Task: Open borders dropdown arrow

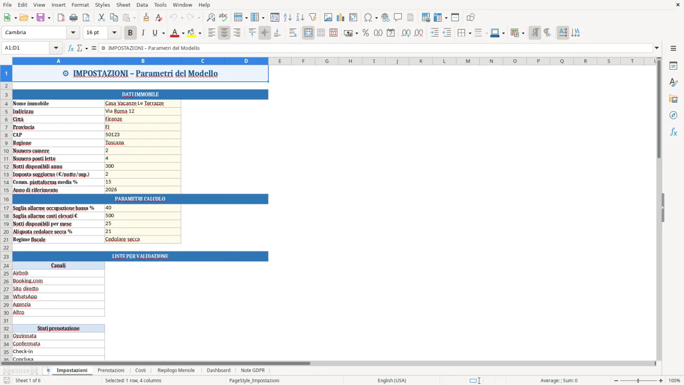Action: coord(469,33)
